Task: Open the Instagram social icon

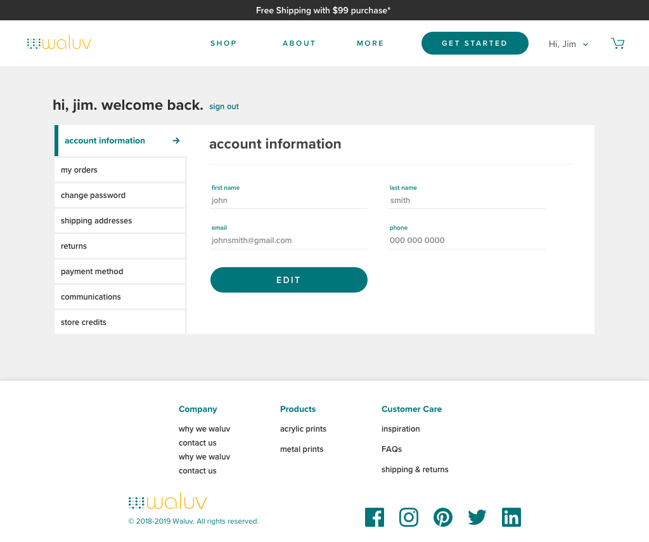Action: pyautogui.click(x=409, y=517)
